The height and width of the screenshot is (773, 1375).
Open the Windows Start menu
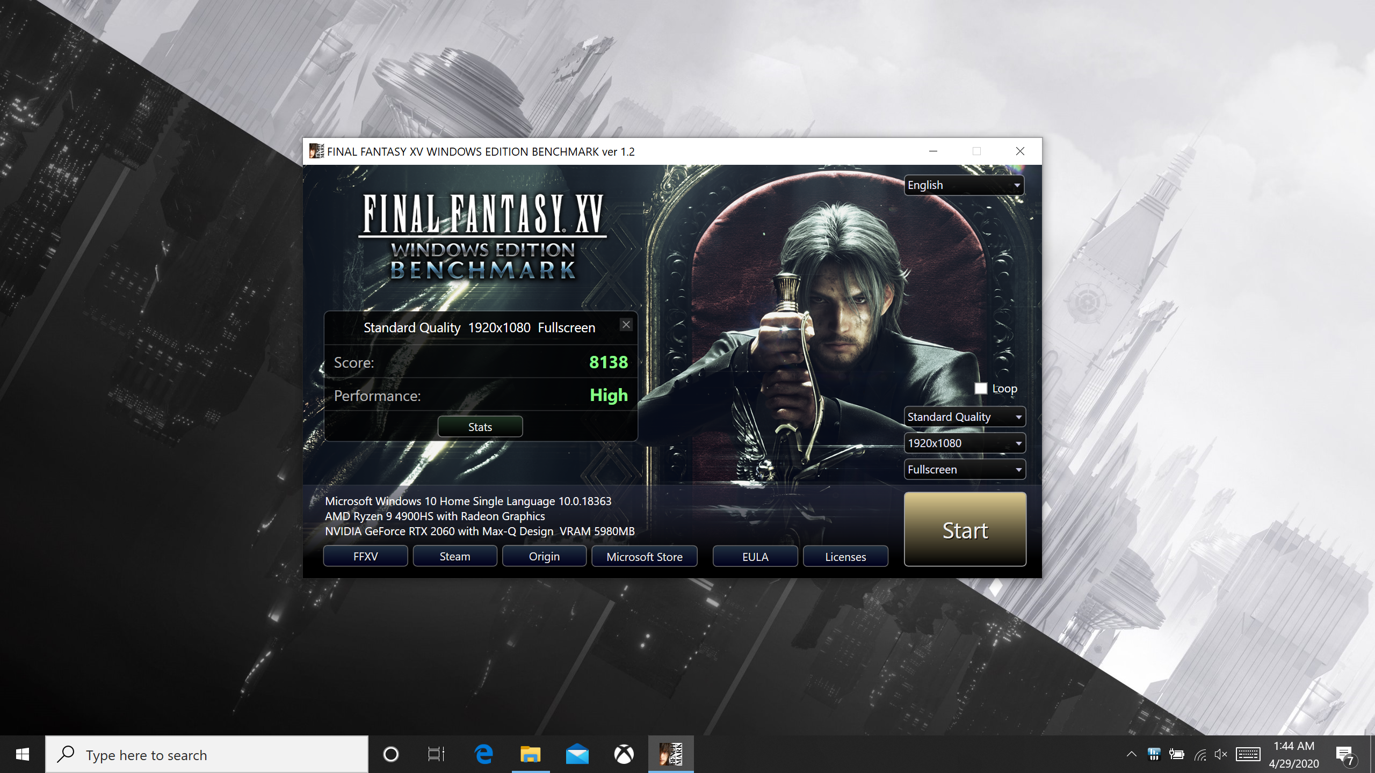coord(23,754)
